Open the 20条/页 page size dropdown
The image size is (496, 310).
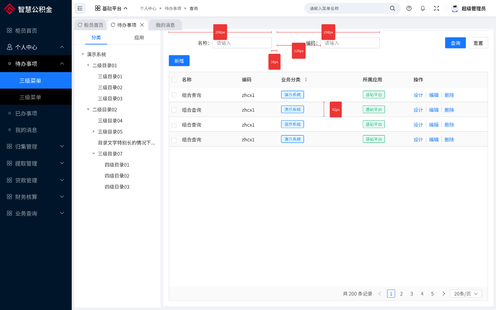[x=466, y=294]
